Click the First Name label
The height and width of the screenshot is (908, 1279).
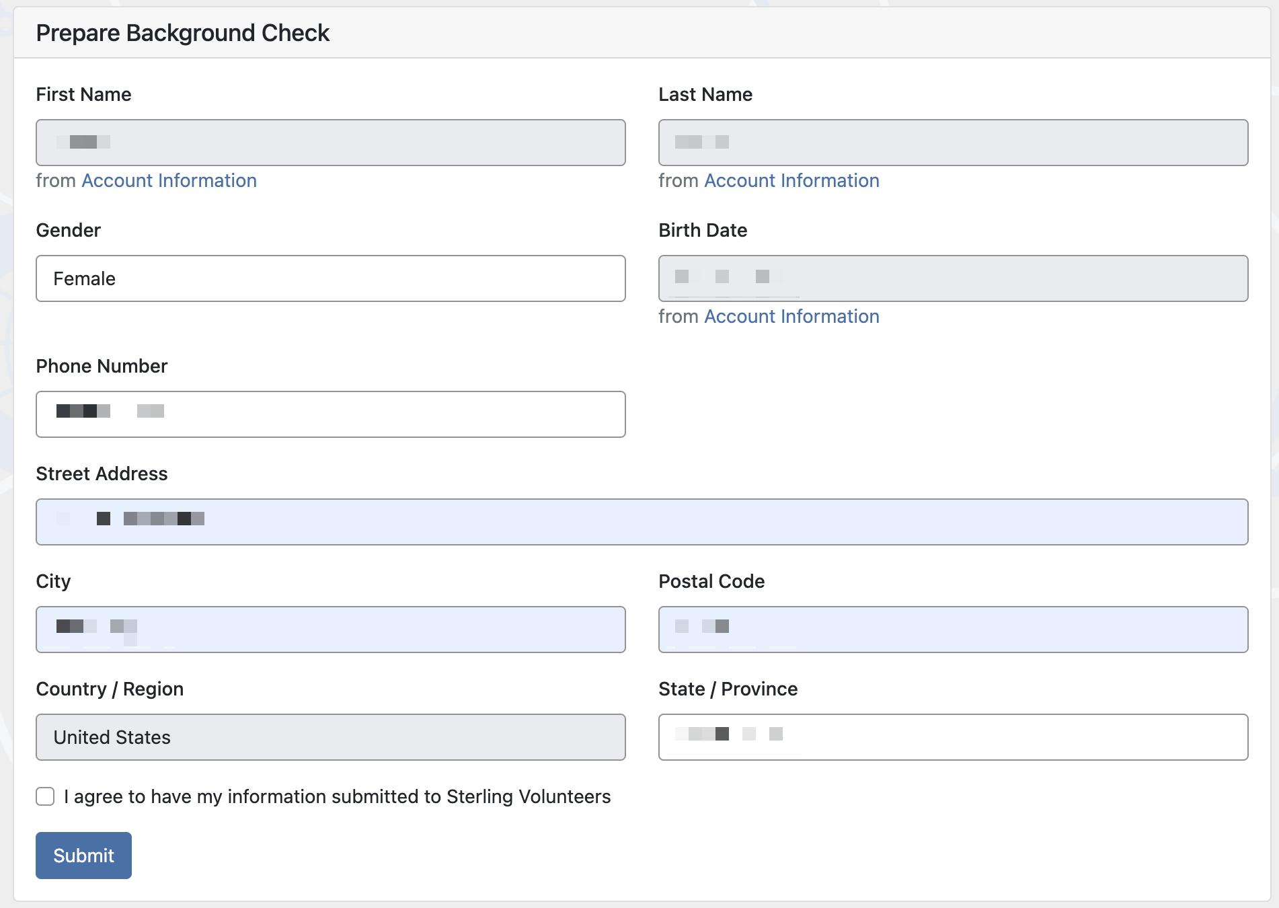tap(83, 94)
